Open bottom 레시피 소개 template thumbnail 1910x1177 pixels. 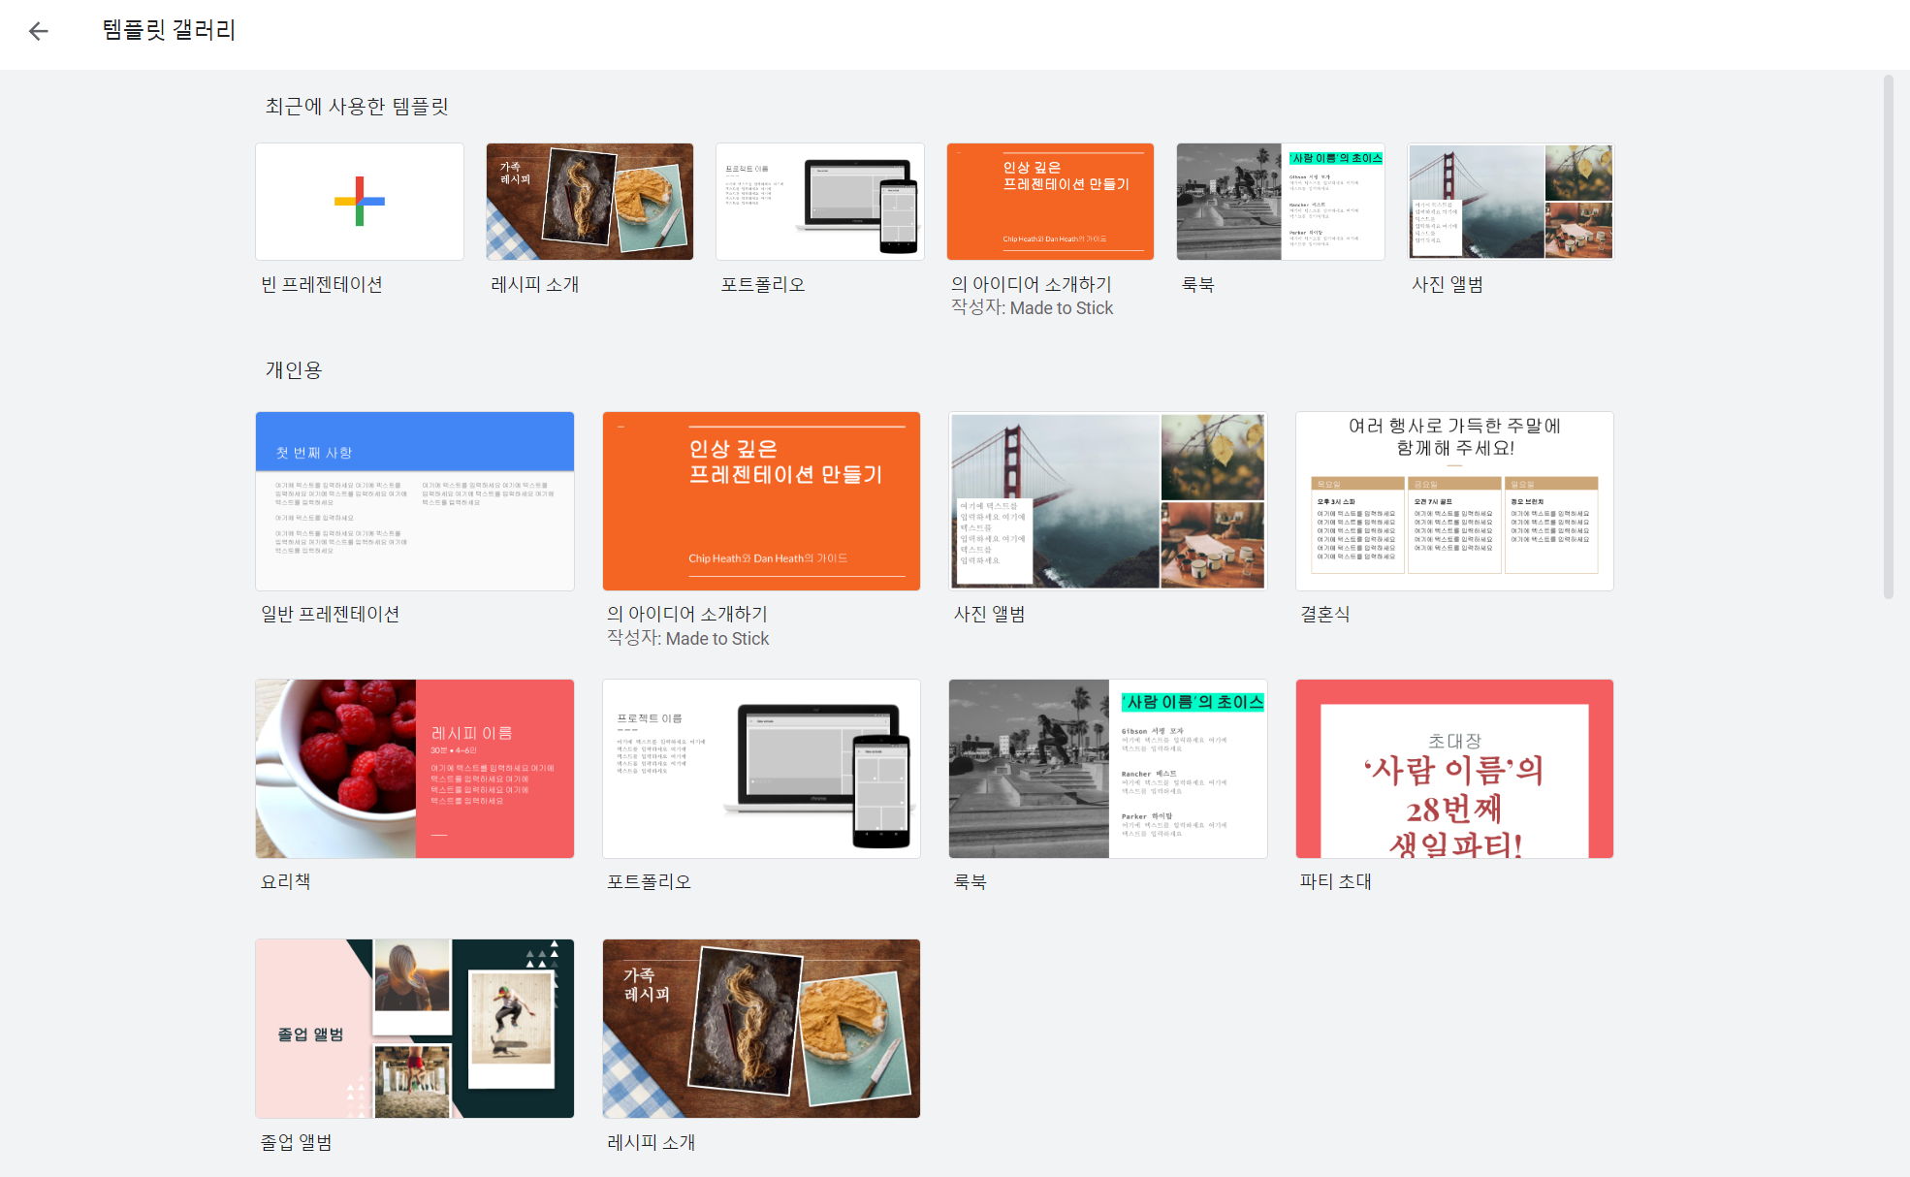761,1029
